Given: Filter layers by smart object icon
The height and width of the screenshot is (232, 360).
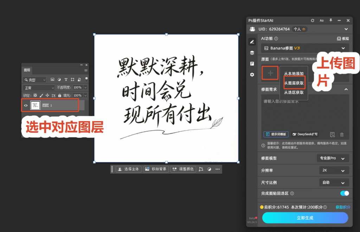Looking at the screenshot, I should tap(79, 80).
